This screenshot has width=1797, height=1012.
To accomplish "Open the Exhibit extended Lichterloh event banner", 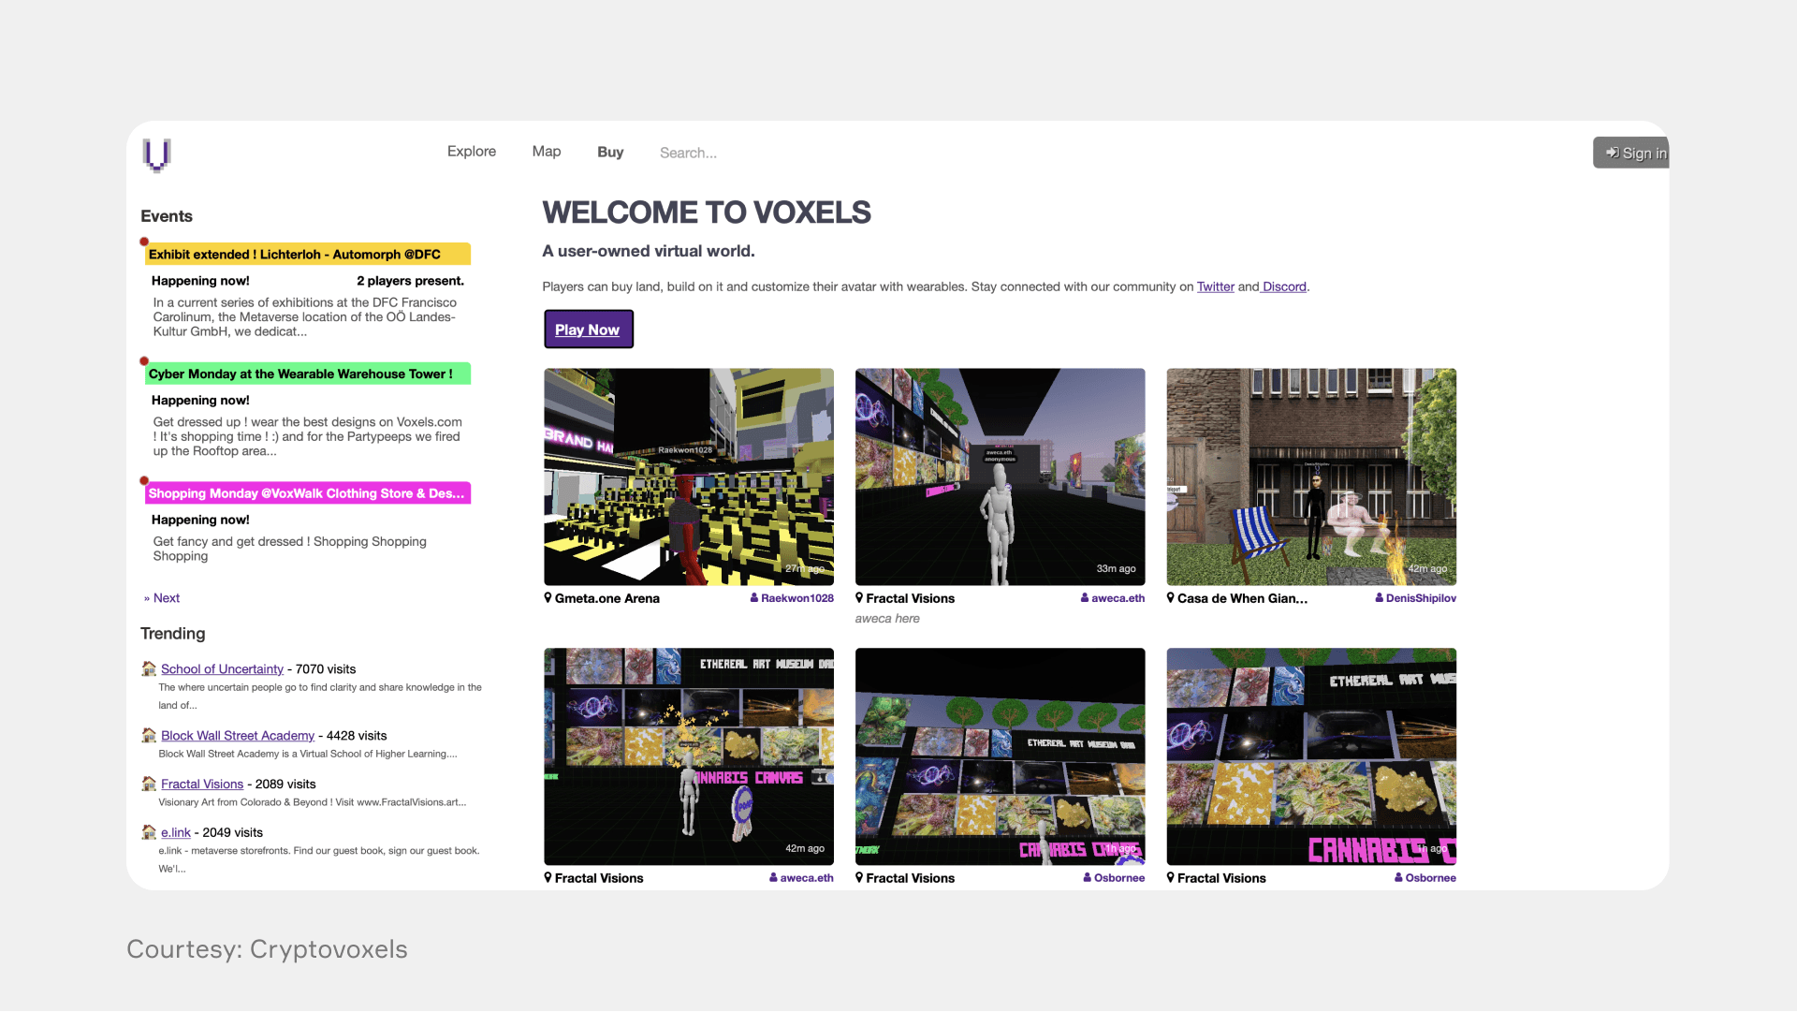I will (x=308, y=255).
